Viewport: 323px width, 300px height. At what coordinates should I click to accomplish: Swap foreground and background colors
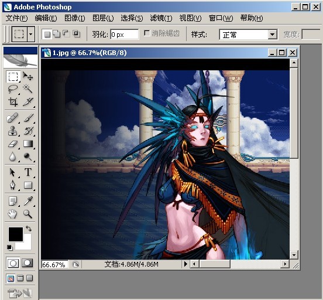(29, 229)
